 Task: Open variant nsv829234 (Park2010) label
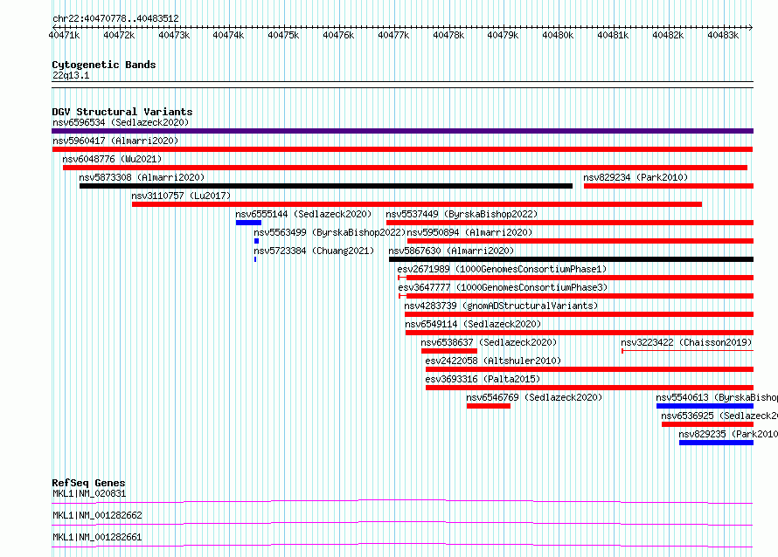tap(636, 177)
